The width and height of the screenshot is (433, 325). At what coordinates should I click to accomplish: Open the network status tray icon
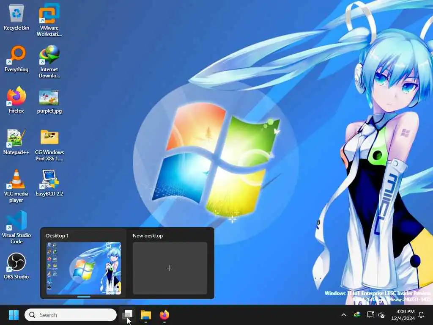(370, 315)
